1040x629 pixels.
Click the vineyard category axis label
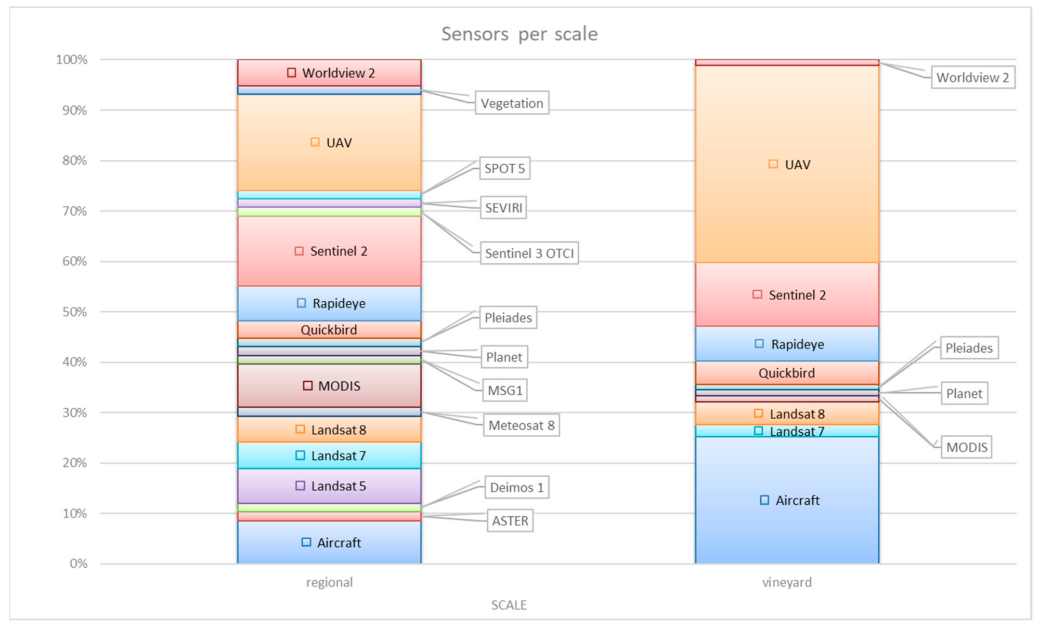[x=787, y=582]
